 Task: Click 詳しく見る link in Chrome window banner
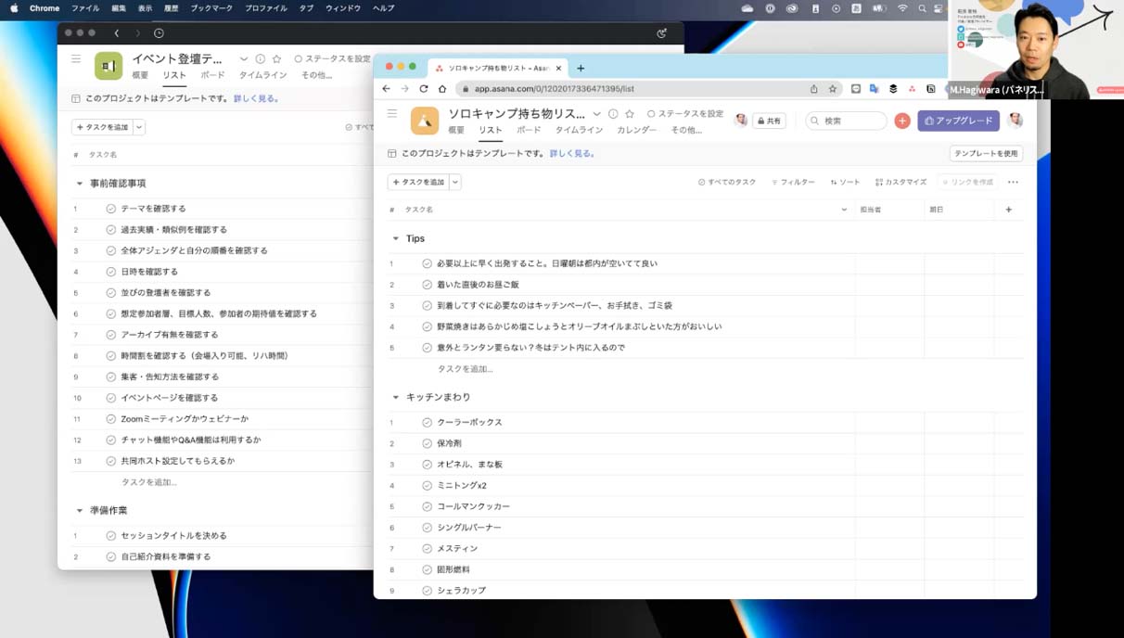point(572,154)
